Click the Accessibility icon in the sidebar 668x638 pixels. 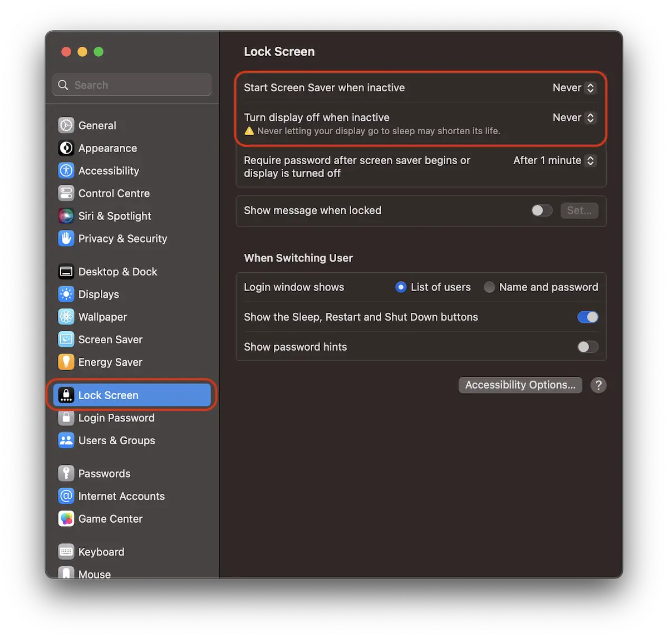coord(66,170)
